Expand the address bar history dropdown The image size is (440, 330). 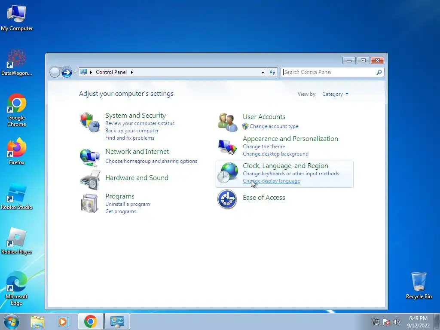263,72
